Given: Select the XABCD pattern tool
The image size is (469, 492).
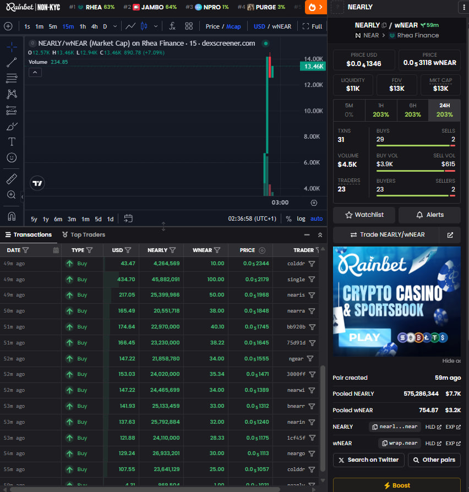Looking at the screenshot, I should [12, 94].
